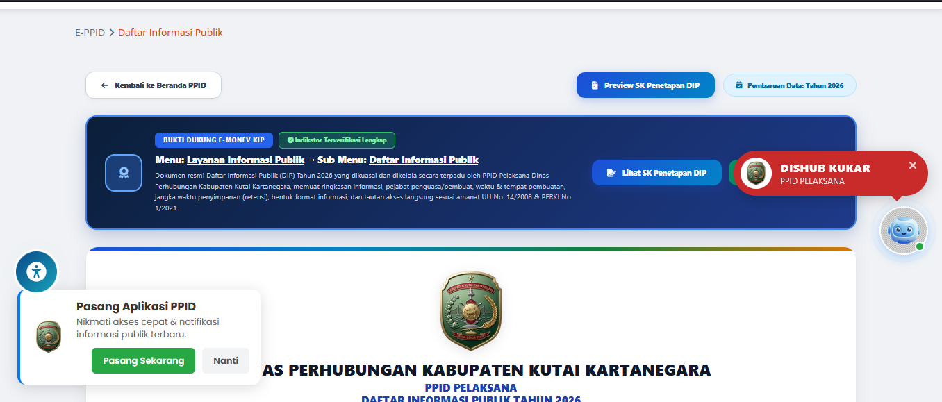Viewport: 942px width, 402px height.
Task: Follow the Layanan Informasi Publik menu link
Action: 246,160
